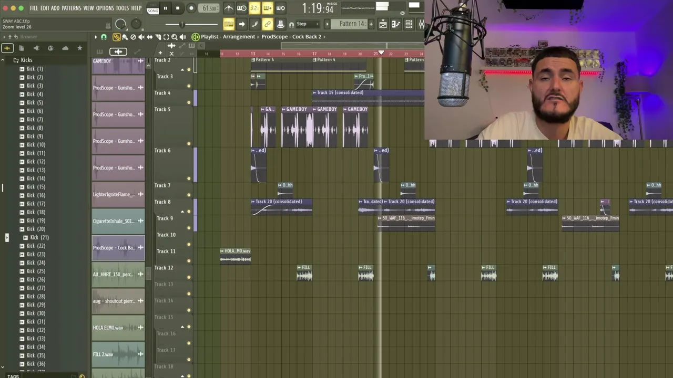This screenshot has height=378, width=673.
Task: Toggle the metronome icon
Action: pyautogui.click(x=229, y=8)
